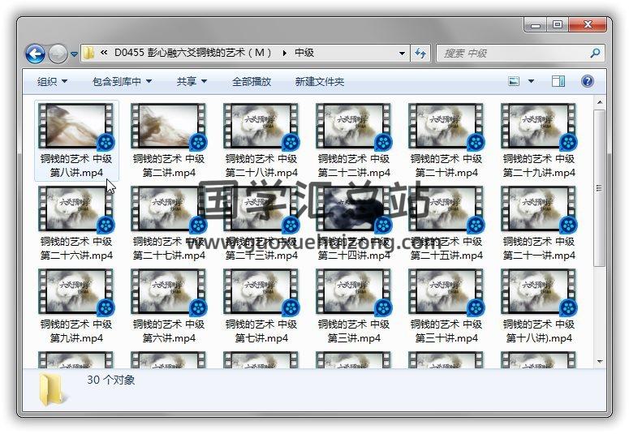Click the file name text 第二十四讲.mp4
The width and height of the screenshot is (629, 434).
(x=354, y=256)
